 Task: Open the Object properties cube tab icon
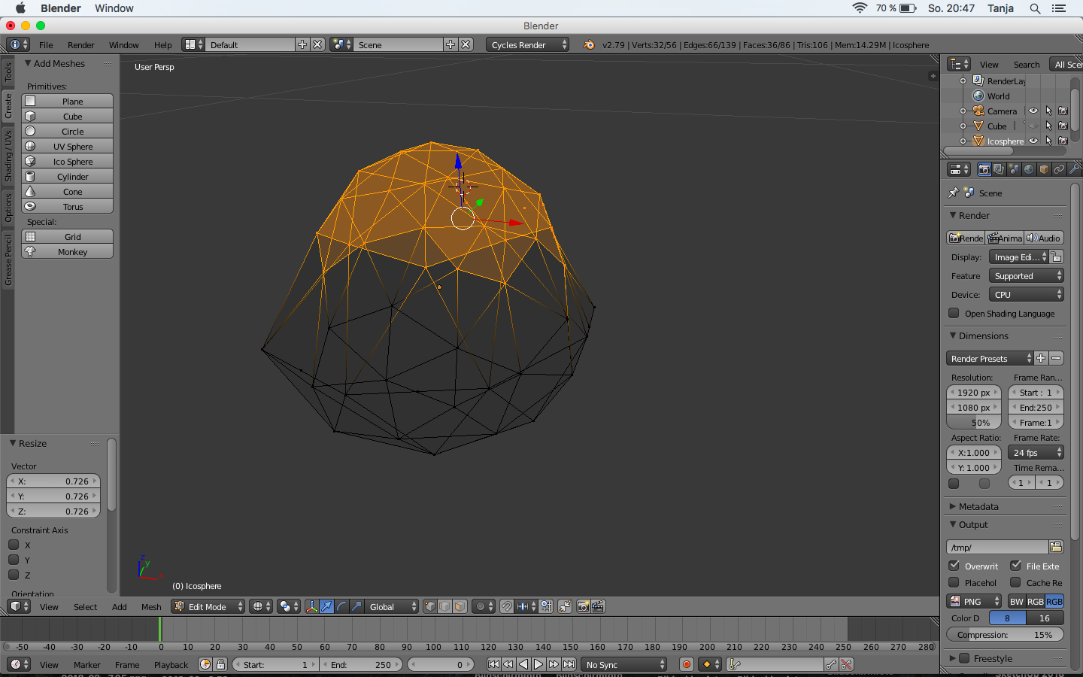[x=1044, y=169]
